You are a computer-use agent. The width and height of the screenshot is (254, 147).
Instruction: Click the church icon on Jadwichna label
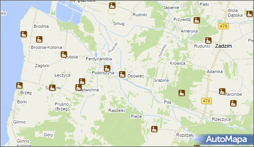[79, 87]
